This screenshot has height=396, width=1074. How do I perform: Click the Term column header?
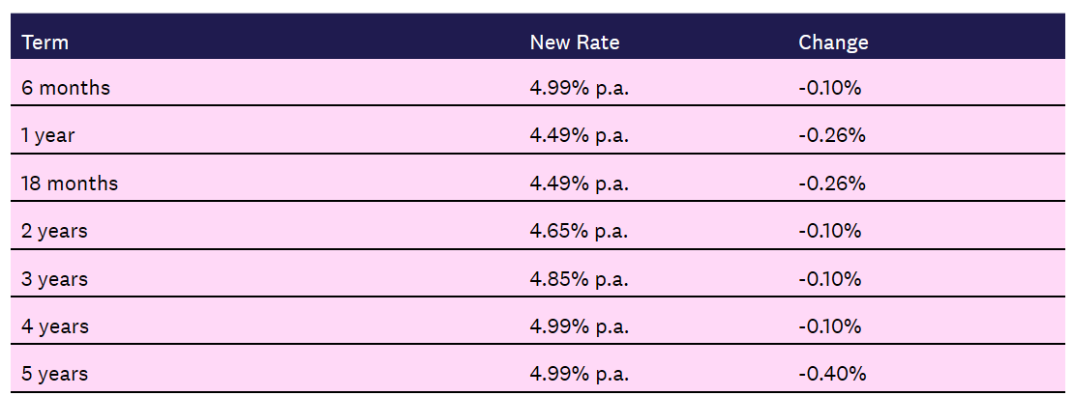45,42
